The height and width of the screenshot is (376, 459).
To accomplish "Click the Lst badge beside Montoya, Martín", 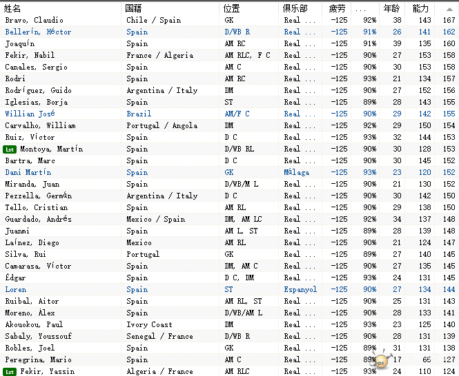I will pyautogui.click(x=10, y=149).
